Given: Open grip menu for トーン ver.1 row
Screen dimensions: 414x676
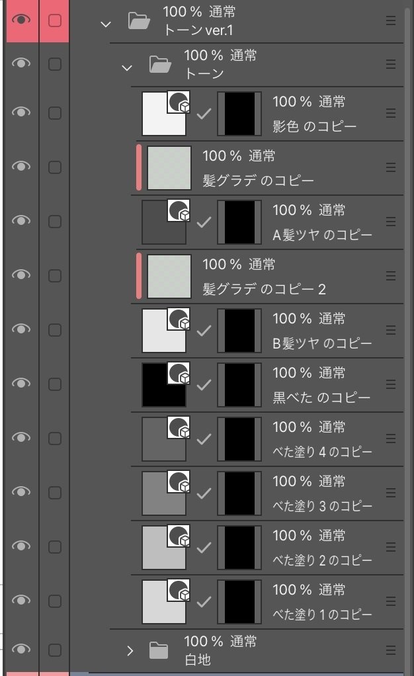Looking at the screenshot, I should tap(391, 21).
